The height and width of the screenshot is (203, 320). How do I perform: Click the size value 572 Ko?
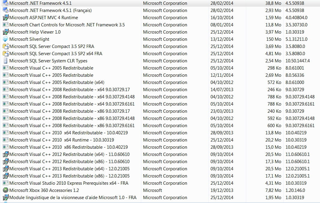tap(274, 82)
